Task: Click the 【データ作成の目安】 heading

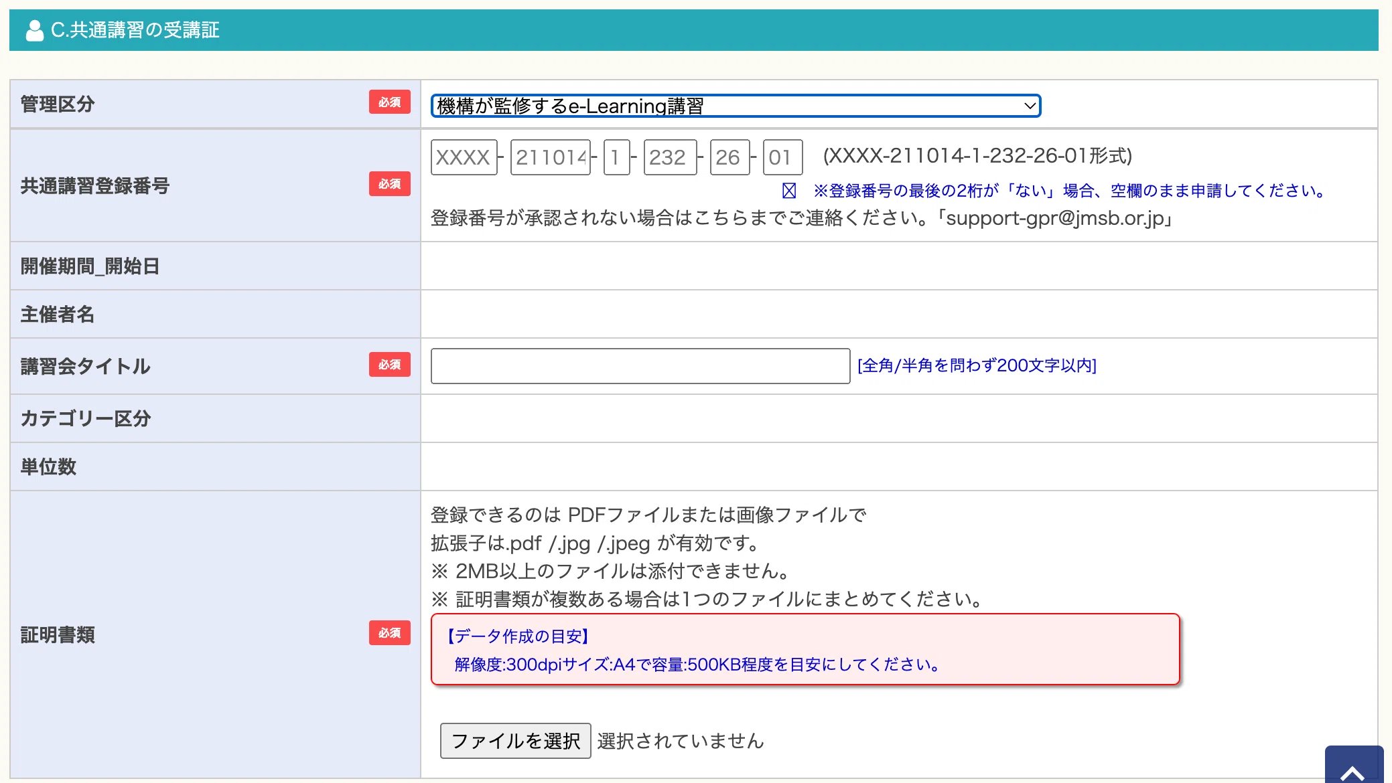Action: [x=517, y=636]
